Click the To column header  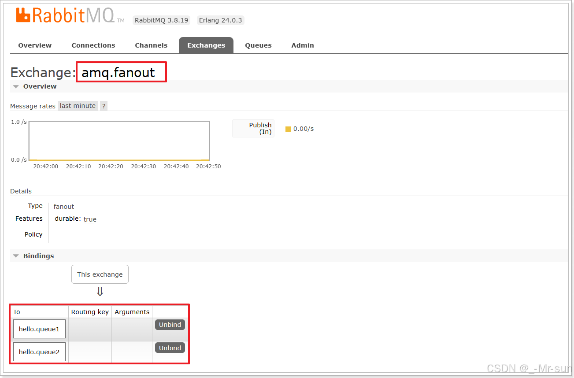point(17,312)
